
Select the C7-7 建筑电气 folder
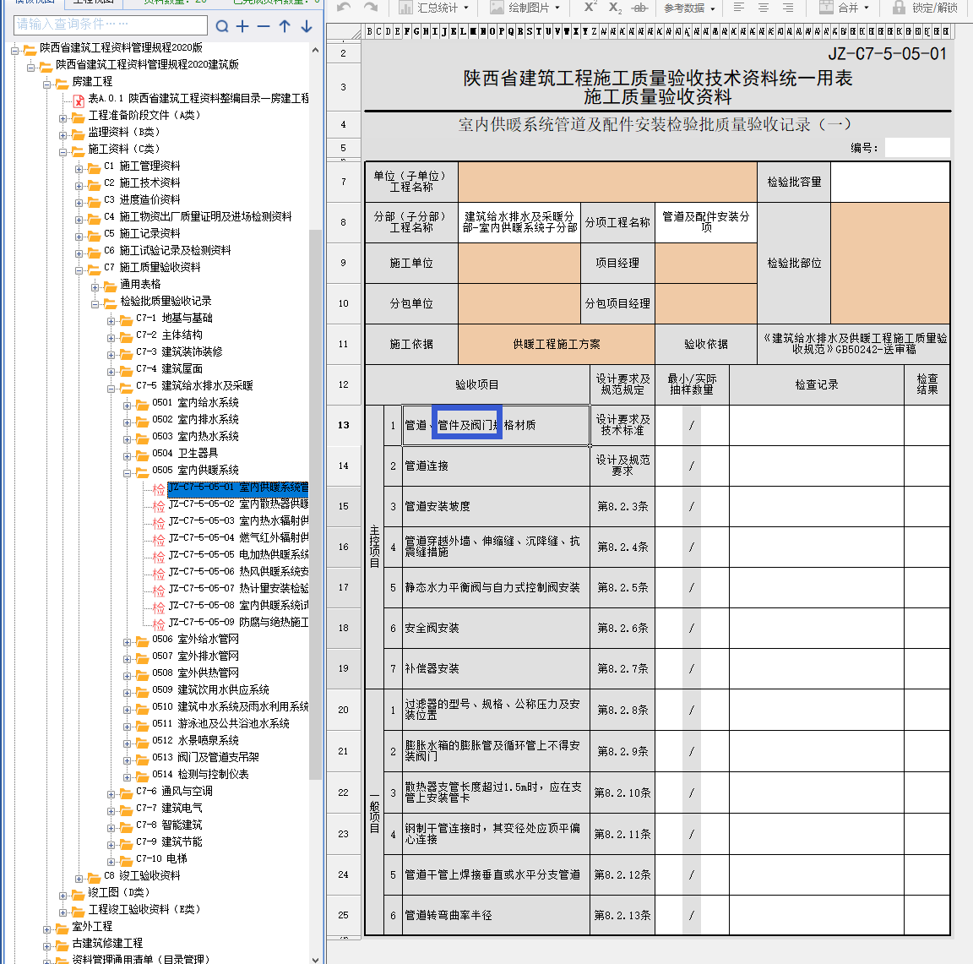point(169,808)
